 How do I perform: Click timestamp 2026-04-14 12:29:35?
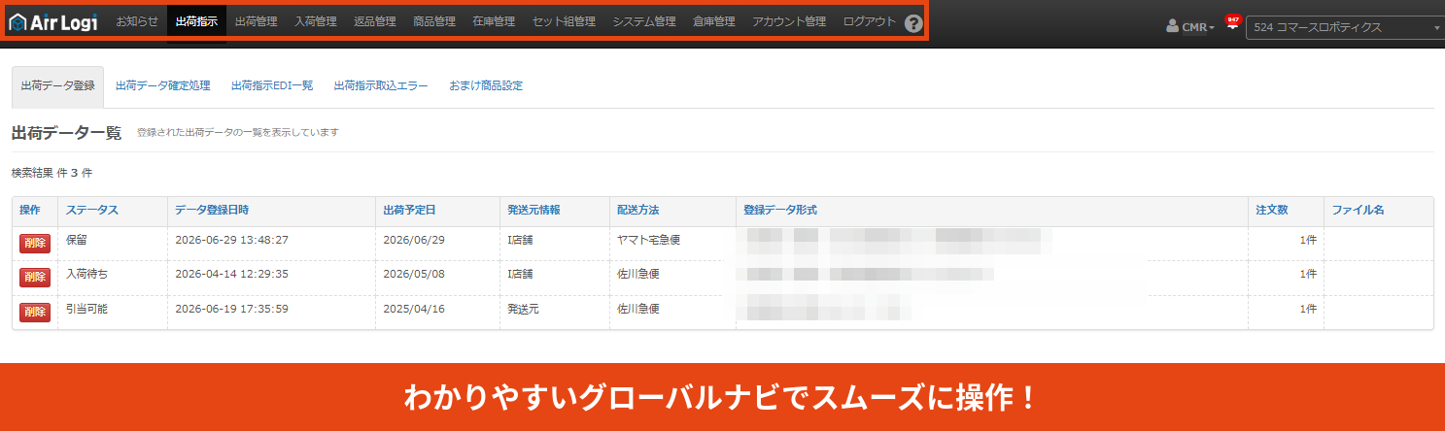click(231, 275)
